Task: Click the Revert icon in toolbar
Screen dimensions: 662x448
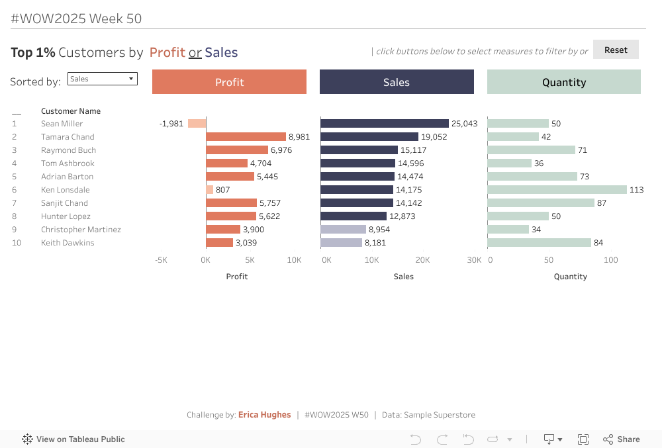Action: click(468, 439)
